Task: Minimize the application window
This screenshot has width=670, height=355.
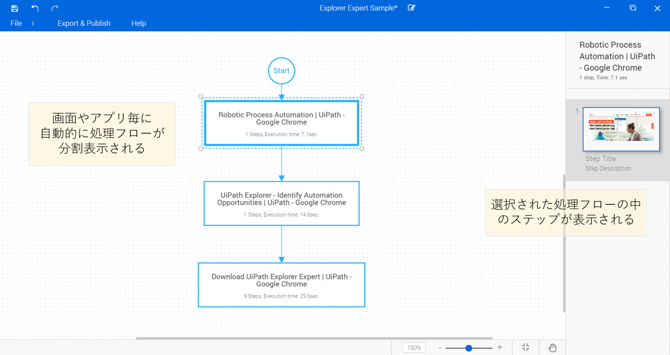Action: (607, 8)
